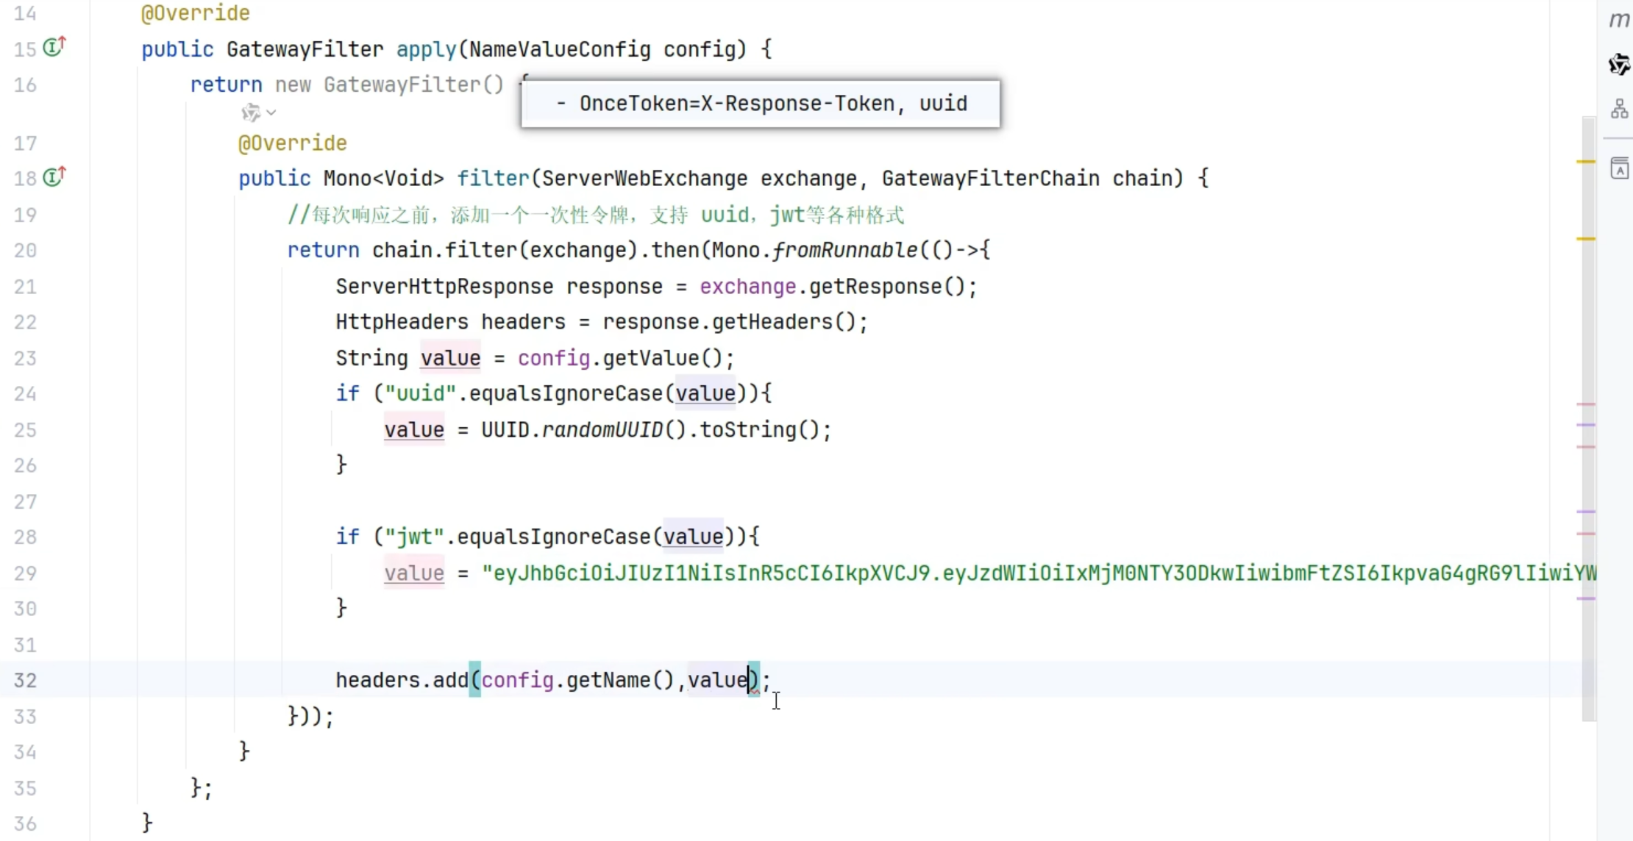Open the AI assistant panel in right sidebar

(x=1619, y=65)
